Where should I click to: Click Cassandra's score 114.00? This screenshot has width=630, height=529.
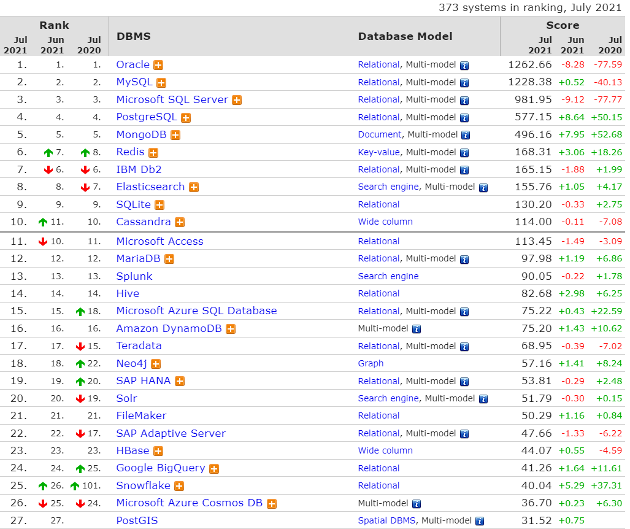533,222
